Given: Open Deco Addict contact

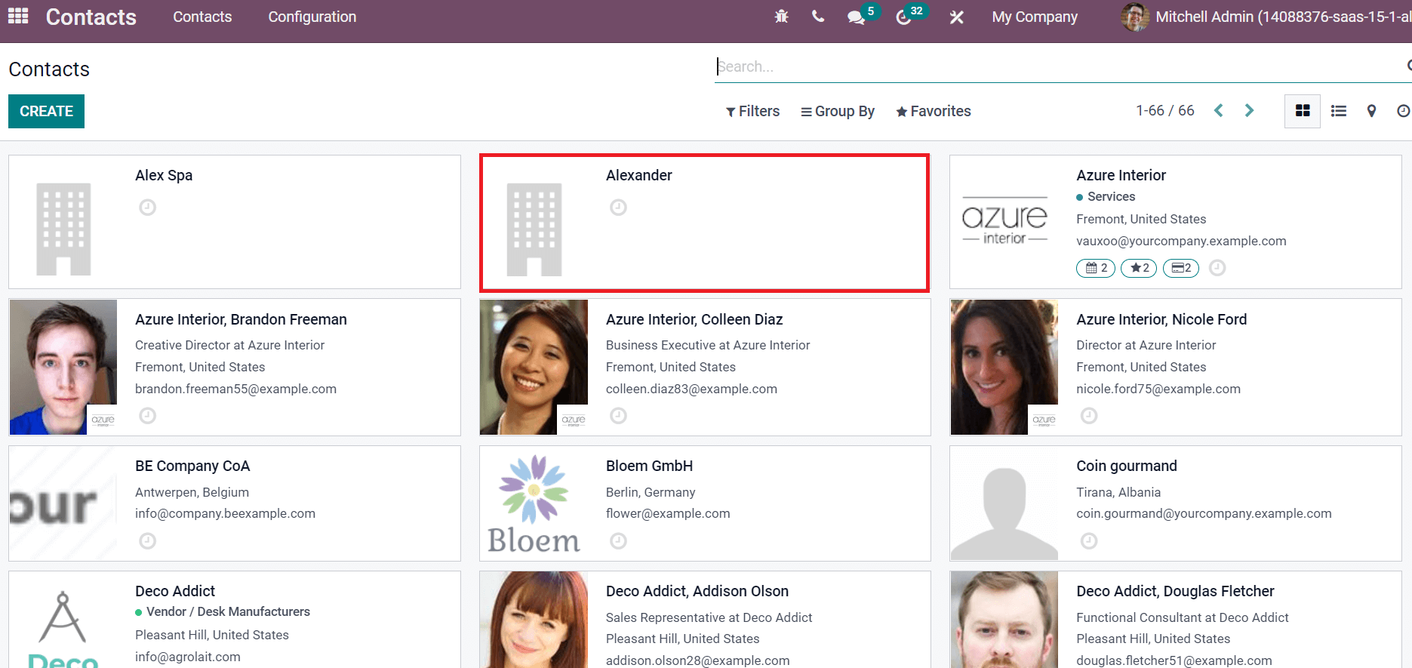Looking at the screenshot, I should coord(235,620).
